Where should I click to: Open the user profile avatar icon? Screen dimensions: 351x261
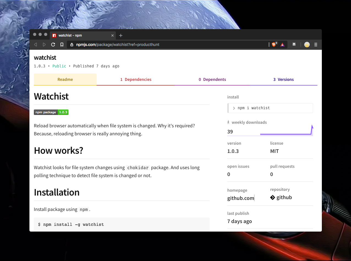coord(307,45)
